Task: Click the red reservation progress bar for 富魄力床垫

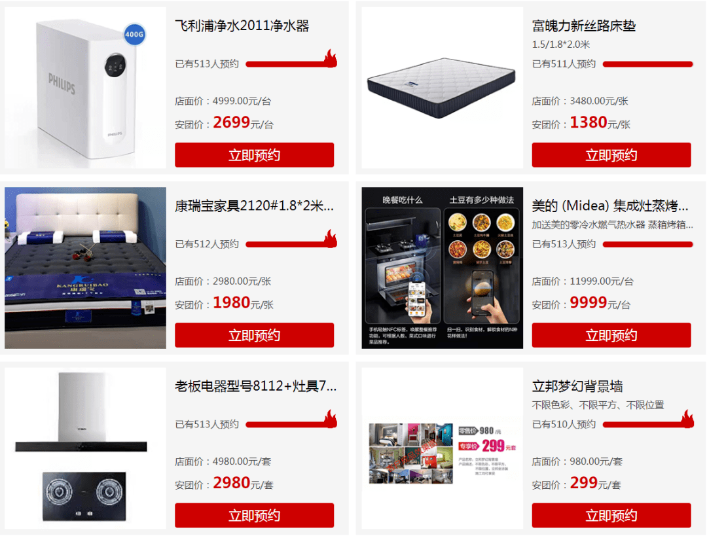Action: (648, 64)
